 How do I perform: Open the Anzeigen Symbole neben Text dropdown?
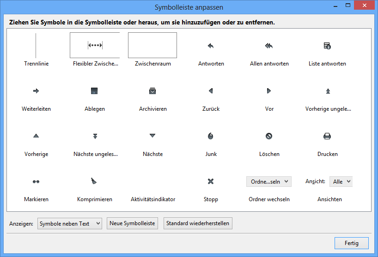70,224
